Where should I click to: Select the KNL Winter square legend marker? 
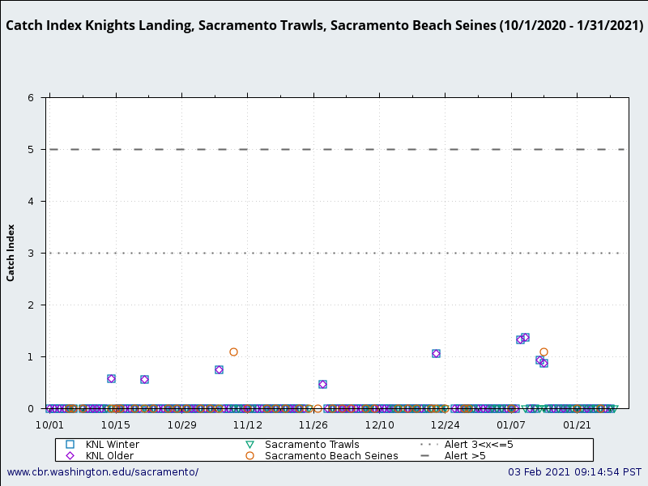coord(70,444)
